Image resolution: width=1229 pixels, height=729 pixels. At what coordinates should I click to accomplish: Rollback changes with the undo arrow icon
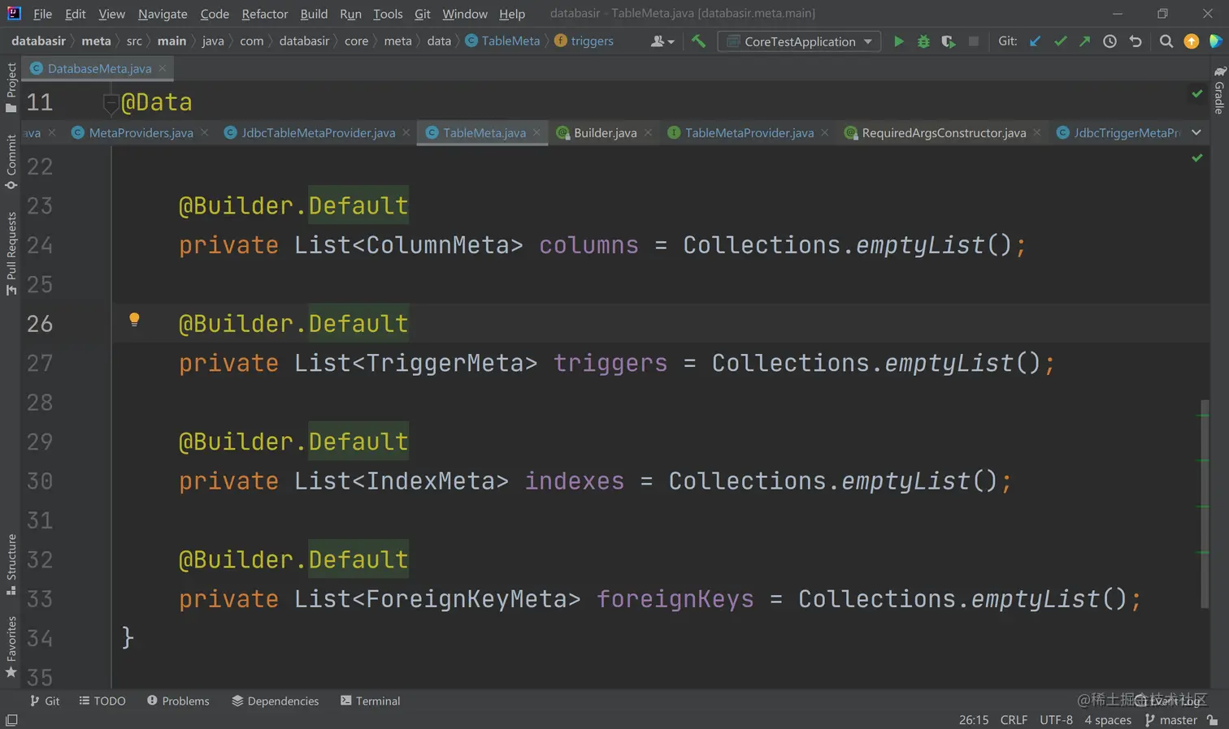[x=1136, y=41]
